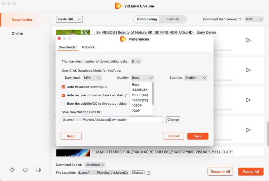
Task: Click the 8K nature video thumbnail
Action: [73, 32]
